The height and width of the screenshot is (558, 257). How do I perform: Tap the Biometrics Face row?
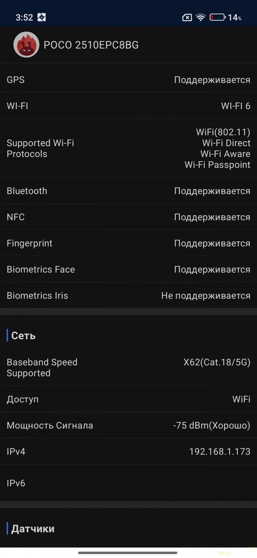pyautogui.click(x=128, y=270)
